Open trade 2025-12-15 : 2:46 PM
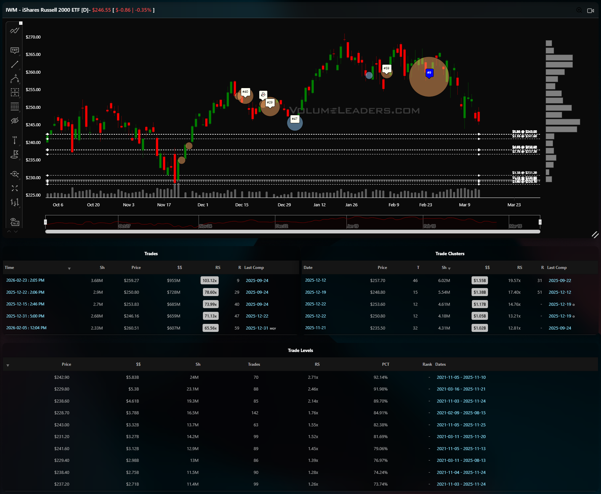Image resolution: width=601 pixels, height=494 pixels. (x=25, y=304)
